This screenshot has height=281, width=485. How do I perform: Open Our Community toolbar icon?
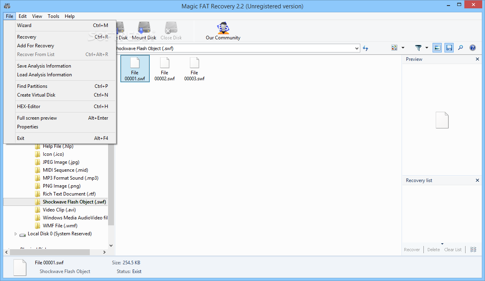[223, 31]
